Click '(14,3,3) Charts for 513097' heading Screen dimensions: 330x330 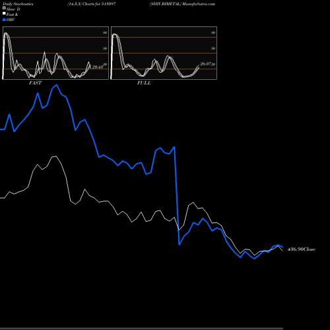click(x=92, y=4)
